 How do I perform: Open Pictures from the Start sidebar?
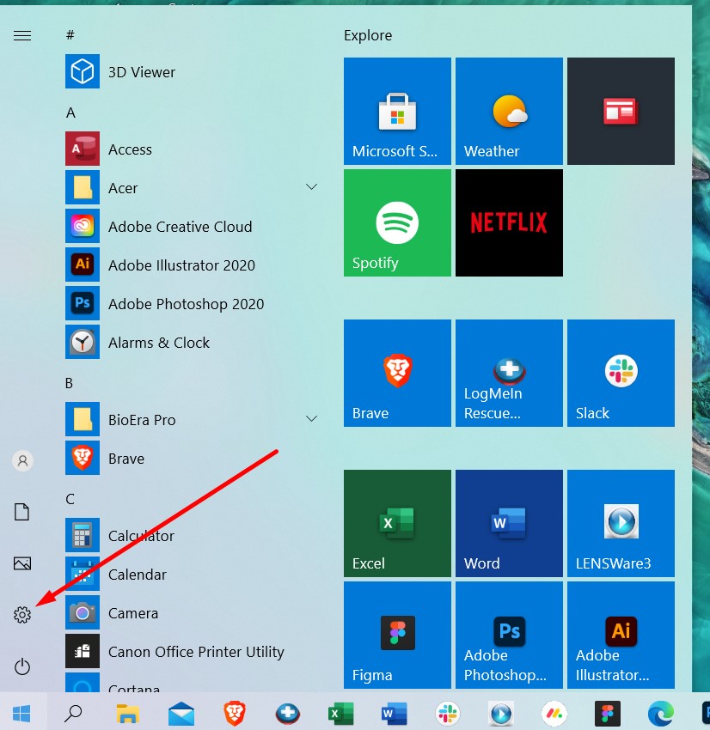(x=21, y=563)
